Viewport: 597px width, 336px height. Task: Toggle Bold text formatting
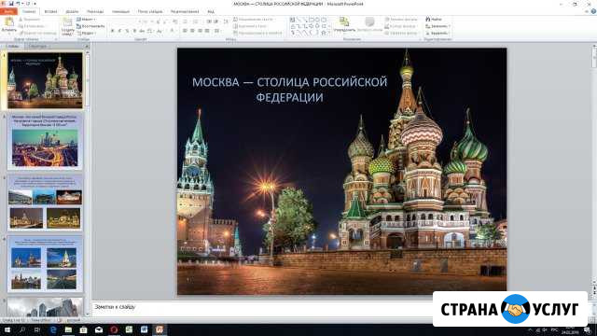(x=112, y=31)
